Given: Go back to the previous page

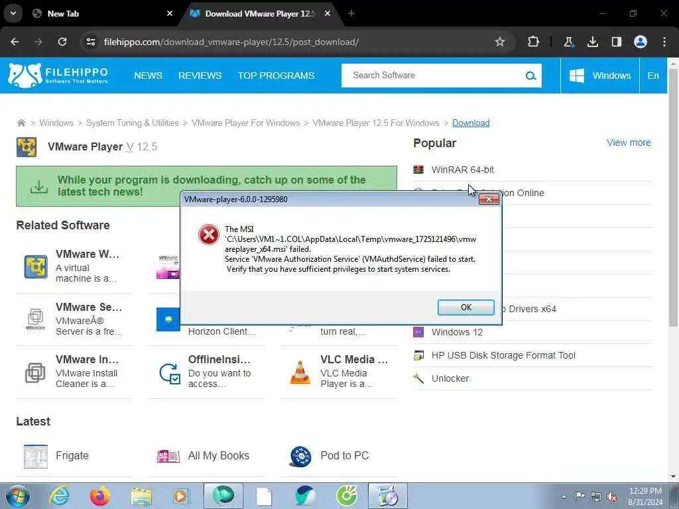Looking at the screenshot, I should 15,42.
